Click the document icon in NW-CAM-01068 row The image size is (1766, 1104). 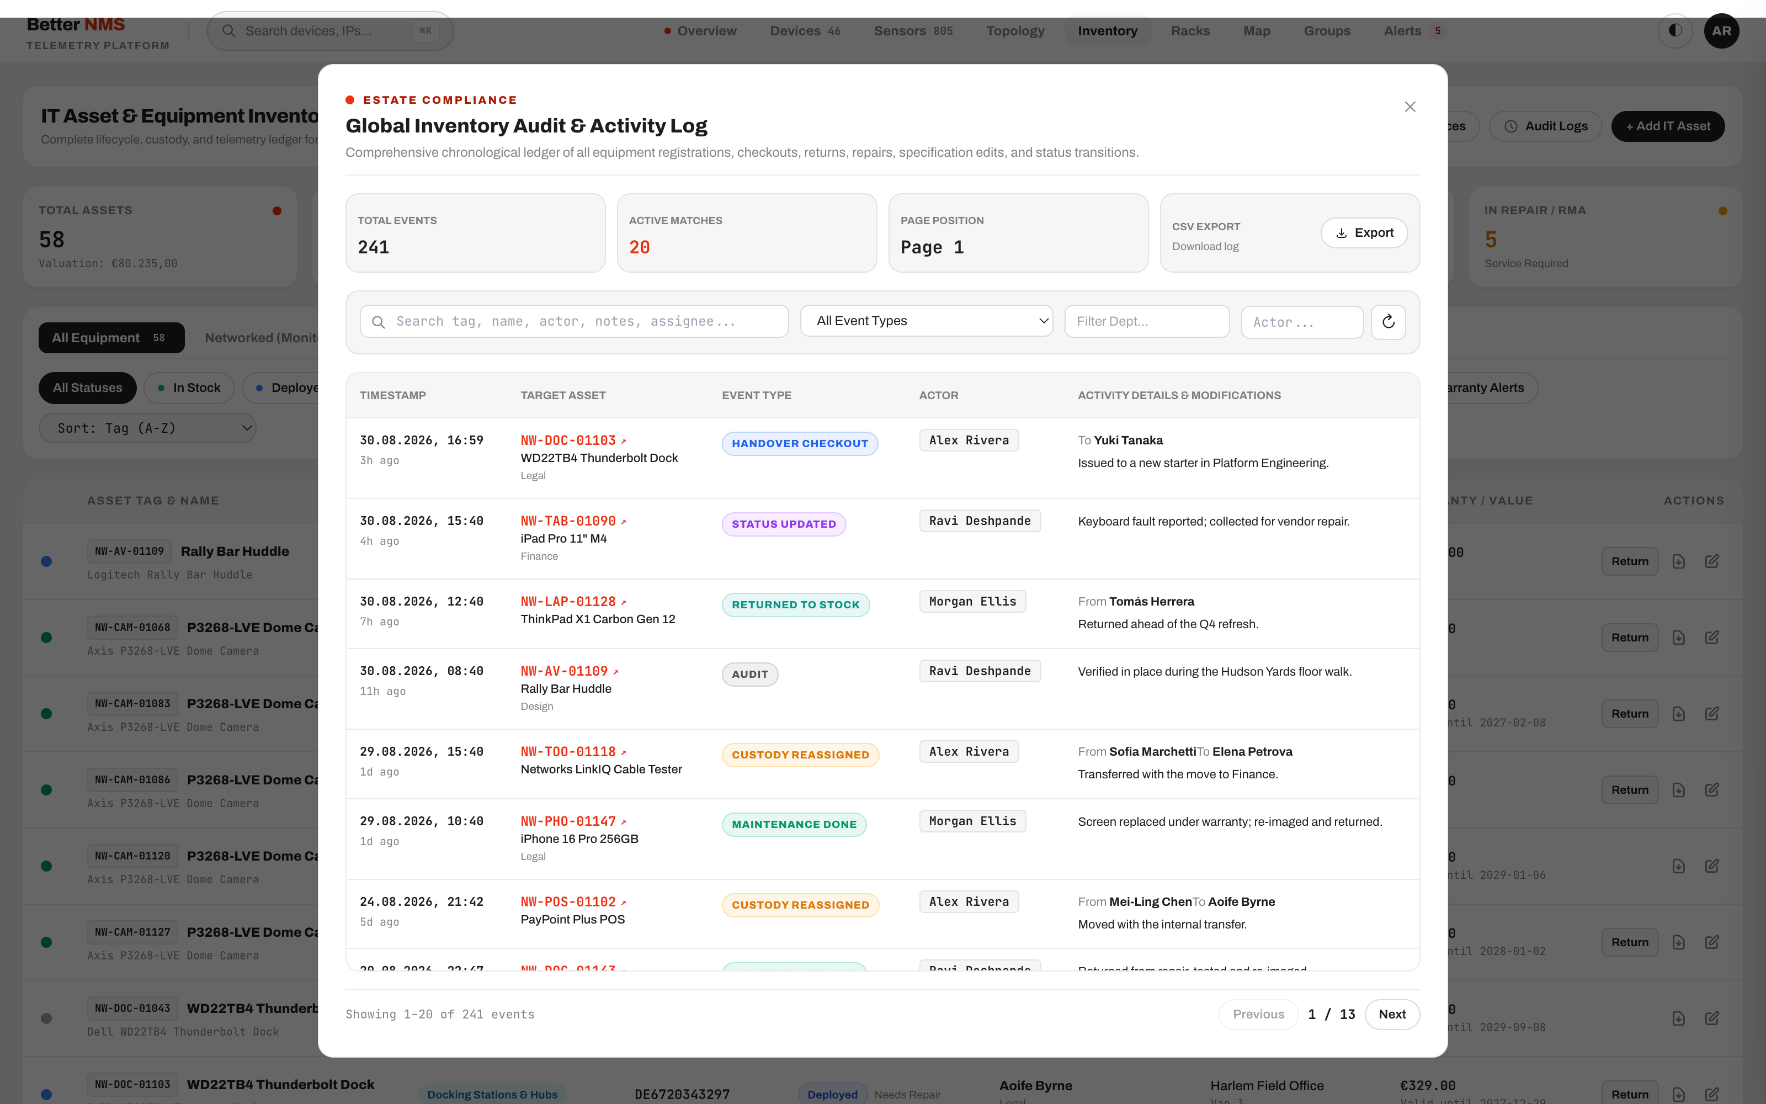[x=1678, y=638]
